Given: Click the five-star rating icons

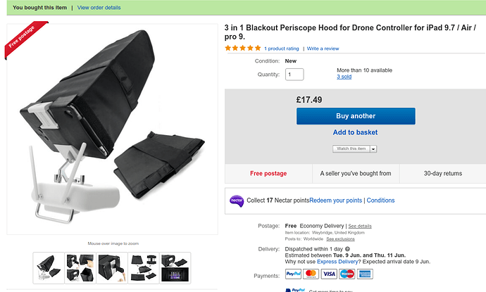Looking at the screenshot, I should (242, 49).
